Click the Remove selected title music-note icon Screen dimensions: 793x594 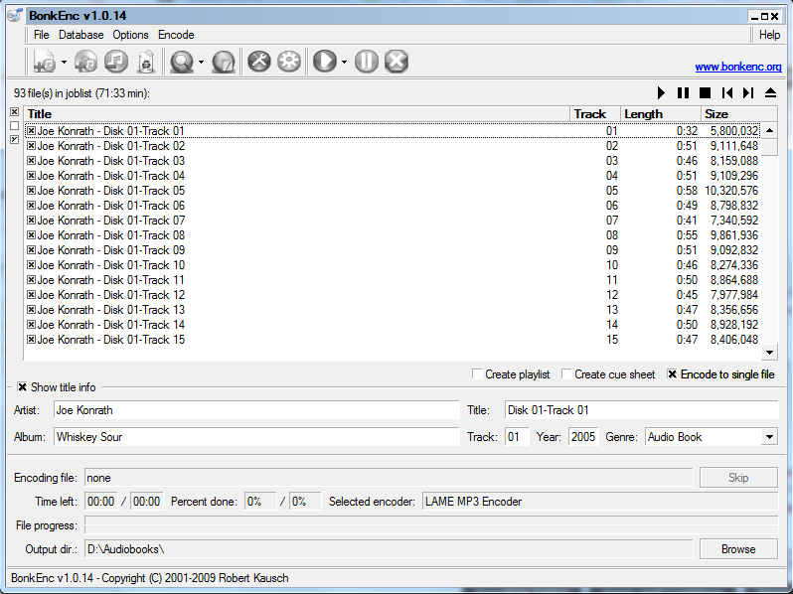pyautogui.click(x=116, y=62)
